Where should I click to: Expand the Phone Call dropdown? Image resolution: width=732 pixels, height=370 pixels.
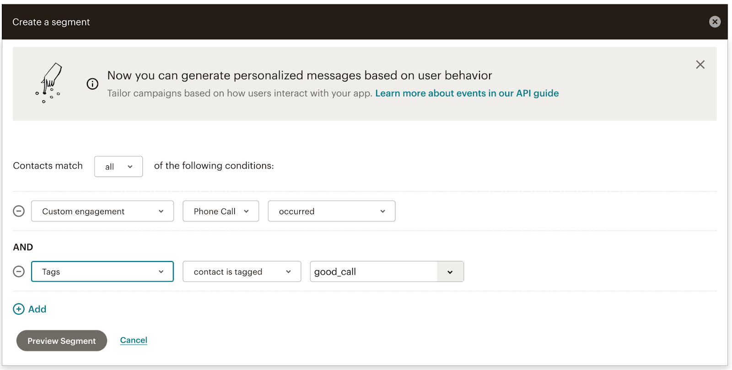click(x=221, y=211)
